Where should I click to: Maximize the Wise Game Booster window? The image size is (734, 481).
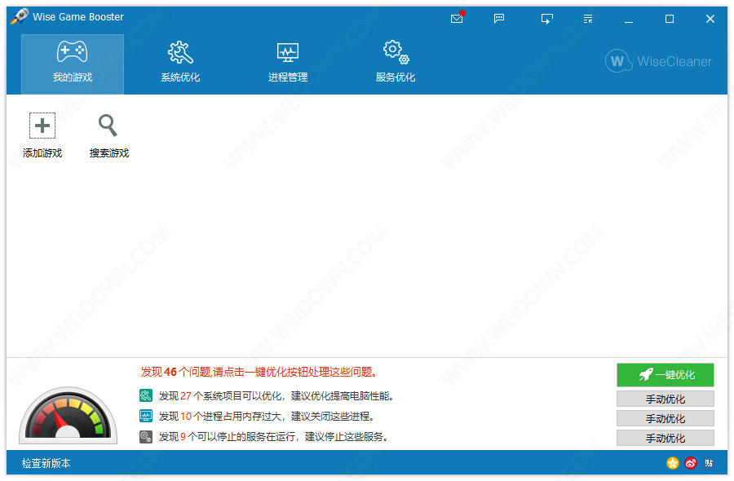[x=670, y=19]
